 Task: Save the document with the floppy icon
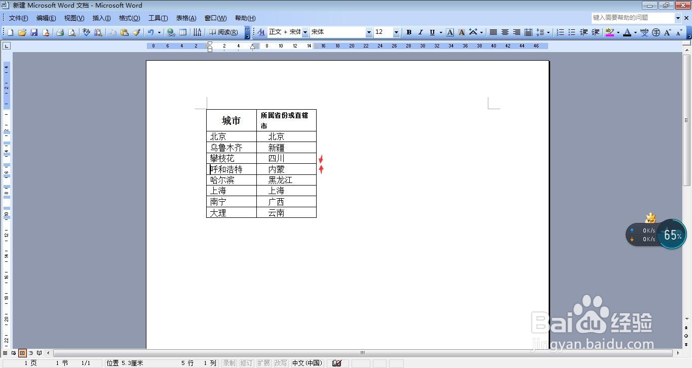point(34,32)
